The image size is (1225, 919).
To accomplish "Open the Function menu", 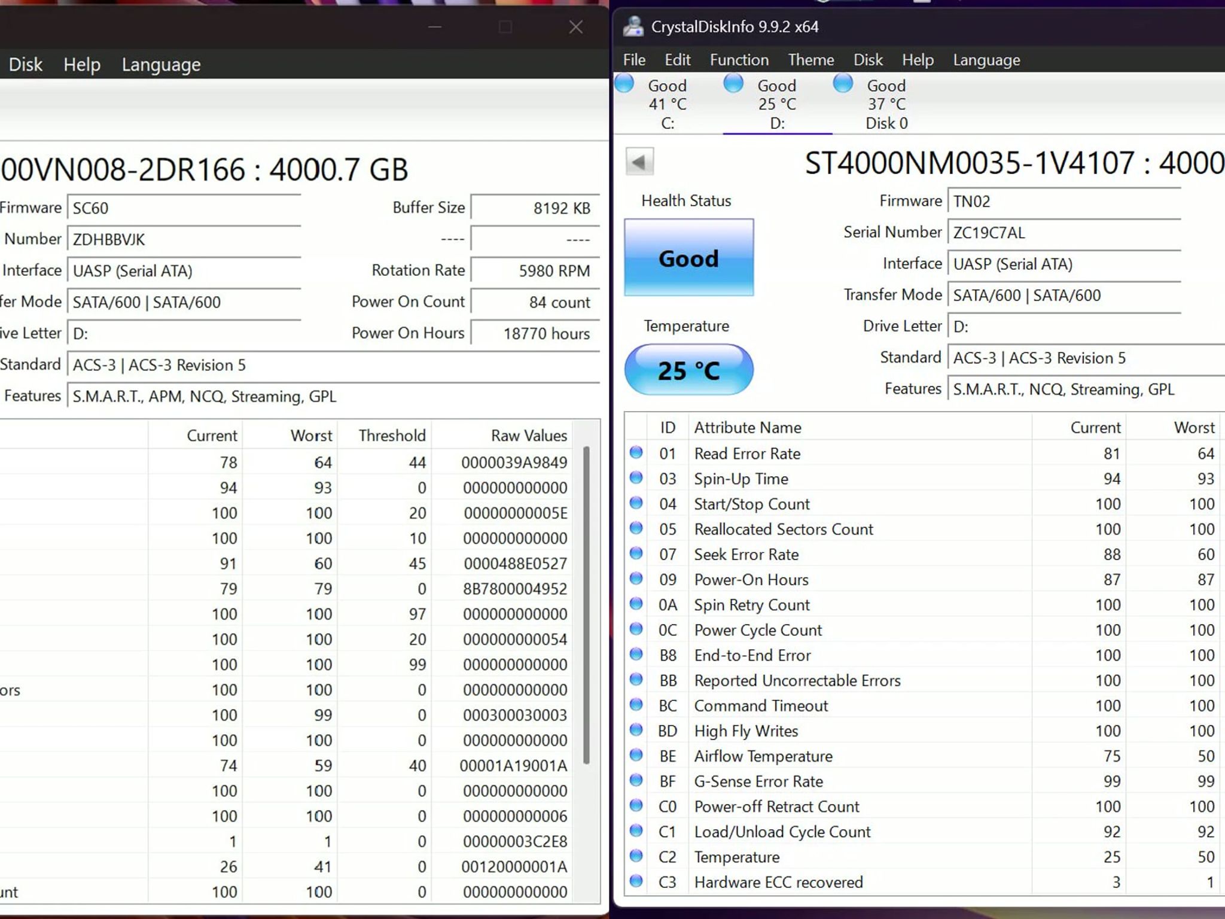I will coord(739,60).
